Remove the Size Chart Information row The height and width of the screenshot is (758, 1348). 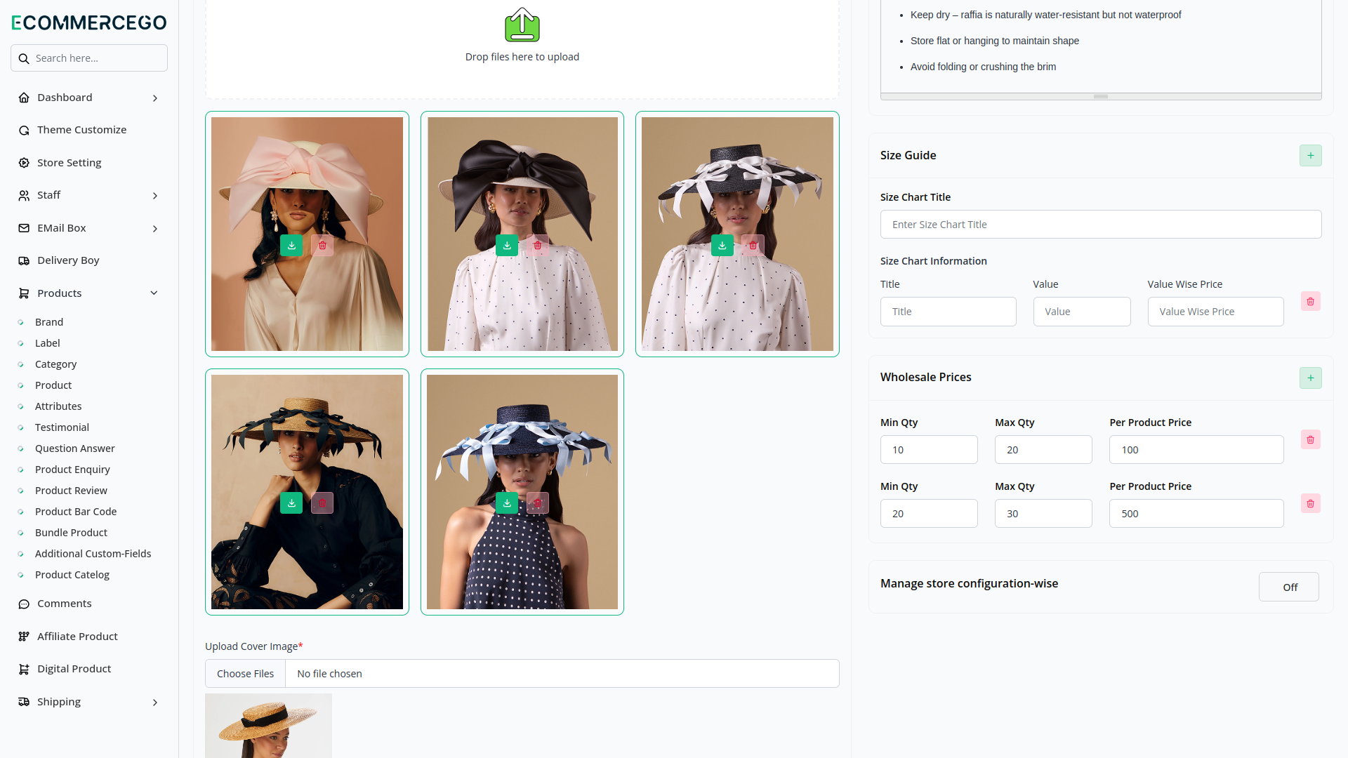click(1310, 302)
